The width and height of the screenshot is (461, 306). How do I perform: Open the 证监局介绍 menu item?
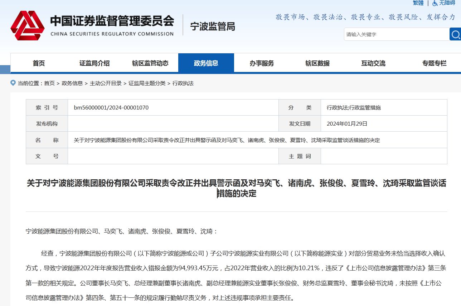(94, 63)
